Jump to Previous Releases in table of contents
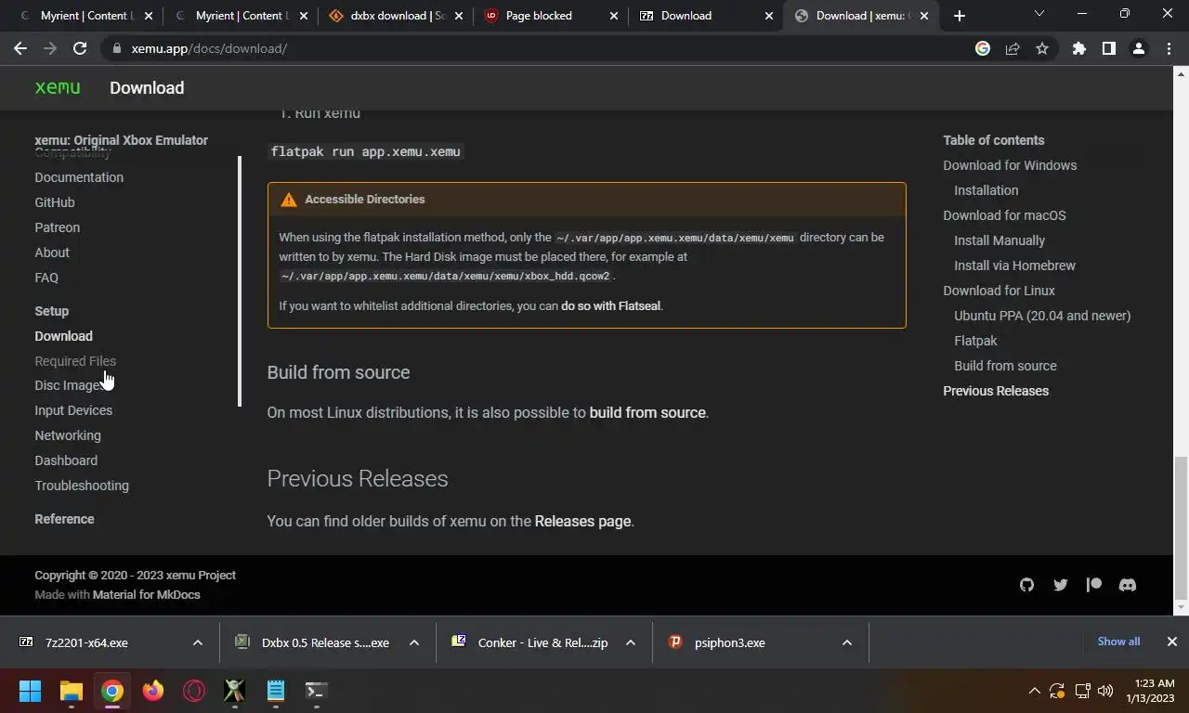This screenshot has height=713, width=1189. 996,391
